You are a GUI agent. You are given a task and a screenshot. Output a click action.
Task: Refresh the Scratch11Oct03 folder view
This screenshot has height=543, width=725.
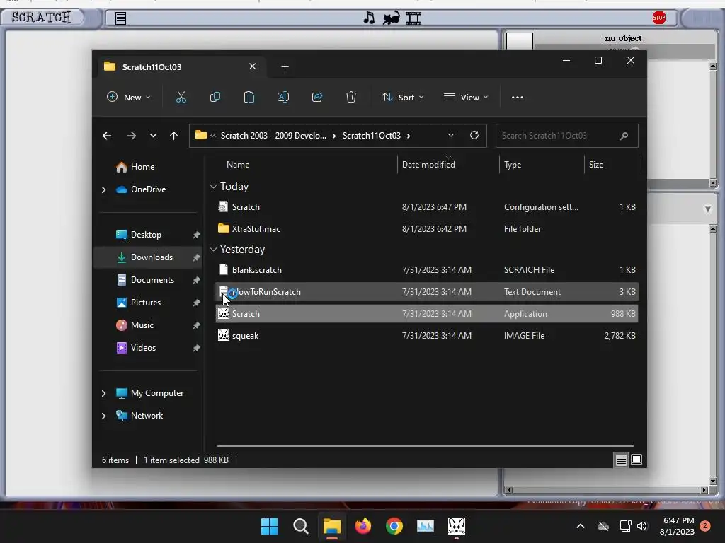point(474,135)
